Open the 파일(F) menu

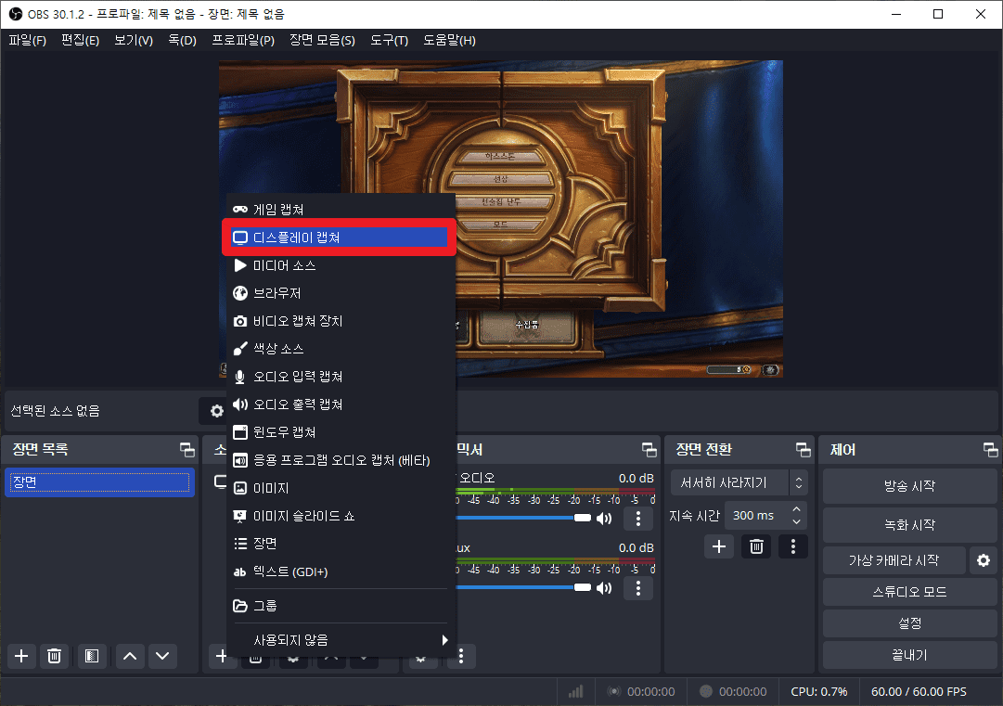[x=28, y=40]
